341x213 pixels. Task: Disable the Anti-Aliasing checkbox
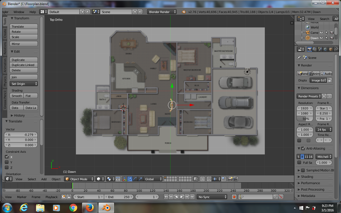point(303,148)
